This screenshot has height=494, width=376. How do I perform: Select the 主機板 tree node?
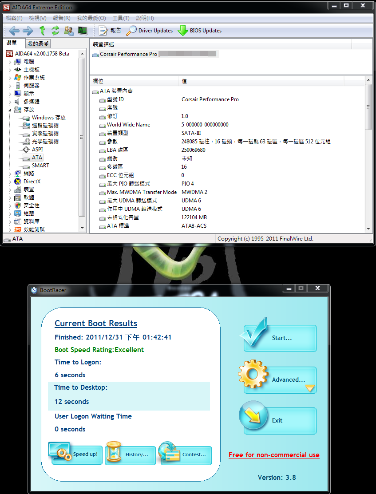(32, 70)
